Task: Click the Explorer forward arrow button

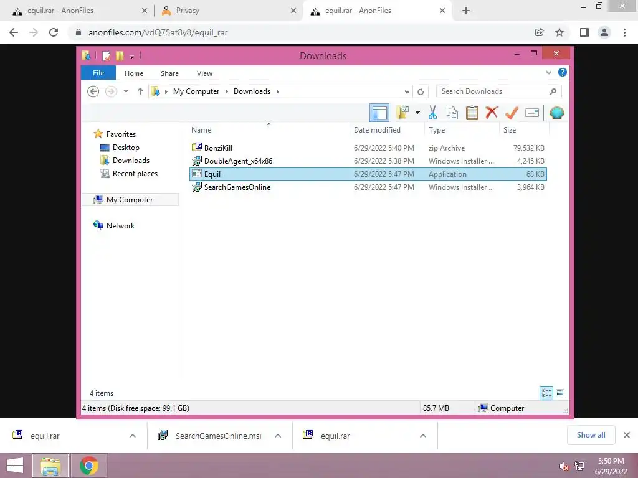Action: (x=111, y=91)
